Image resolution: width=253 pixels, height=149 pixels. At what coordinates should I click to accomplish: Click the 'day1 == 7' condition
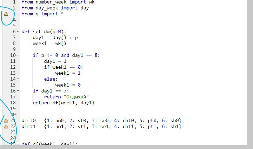[x=54, y=91]
